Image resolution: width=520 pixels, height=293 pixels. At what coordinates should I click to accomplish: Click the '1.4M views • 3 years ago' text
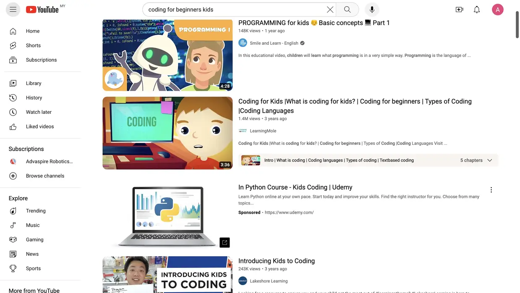pyautogui.click(x=263, y=119)
